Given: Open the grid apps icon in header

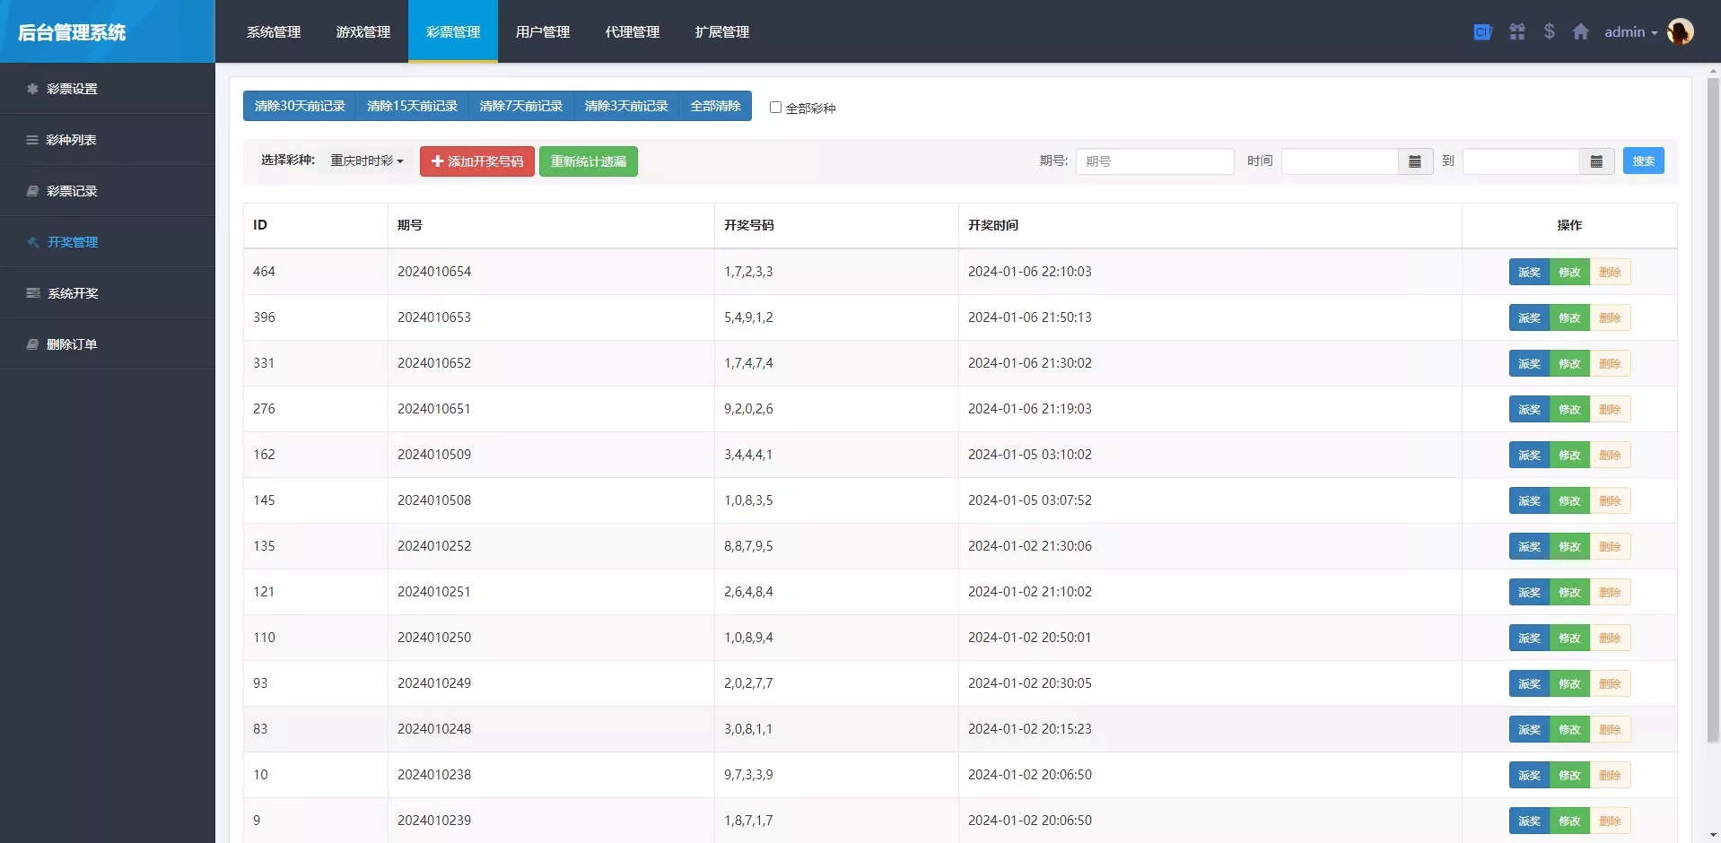Looking at the screenshot, I should (x=1516, y=32).
